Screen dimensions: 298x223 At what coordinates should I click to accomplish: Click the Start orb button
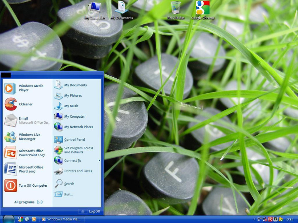point(9,219)
